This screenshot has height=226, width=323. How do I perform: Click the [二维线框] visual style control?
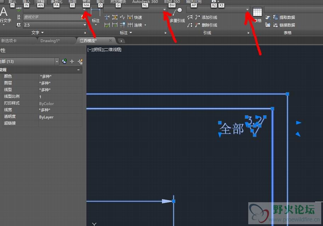(112, 50)
